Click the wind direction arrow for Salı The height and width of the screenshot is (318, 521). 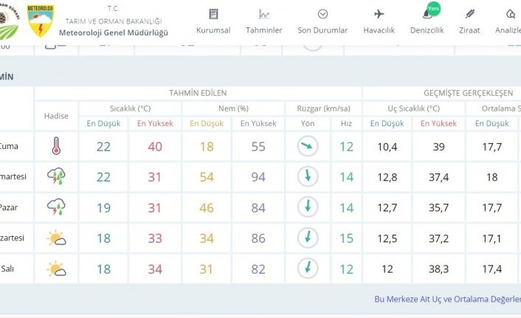pos(308,269)
